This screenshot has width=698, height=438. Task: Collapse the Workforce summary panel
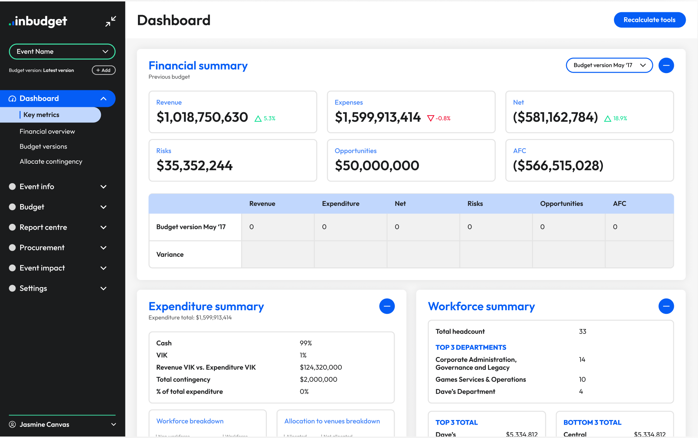tap(666, 306)
